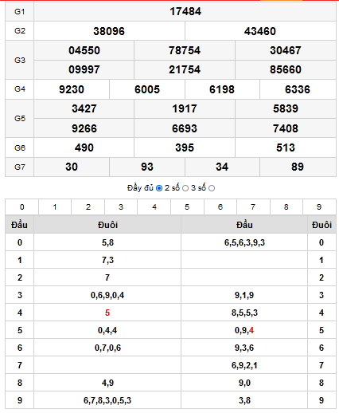This screenshot has height=413, width=339.
Task: Select digit filter 3
Action: pos(121,206)
